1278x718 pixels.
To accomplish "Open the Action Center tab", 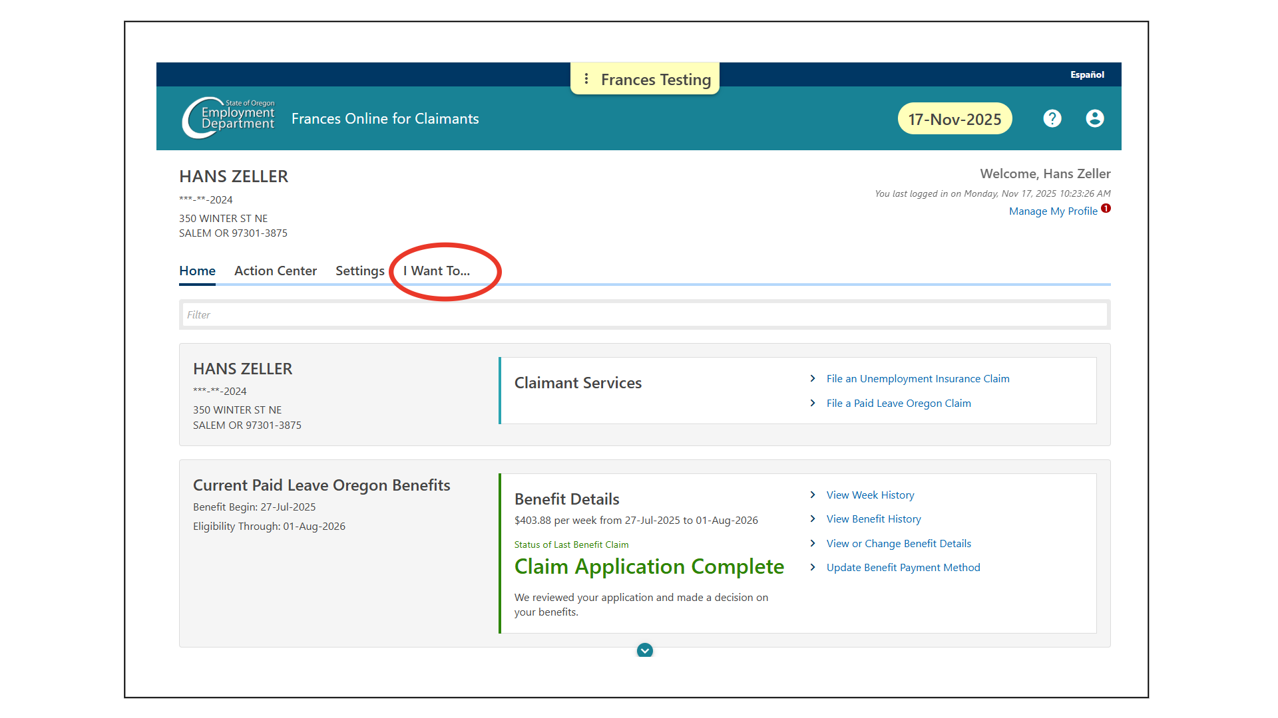I will [276, 271].
